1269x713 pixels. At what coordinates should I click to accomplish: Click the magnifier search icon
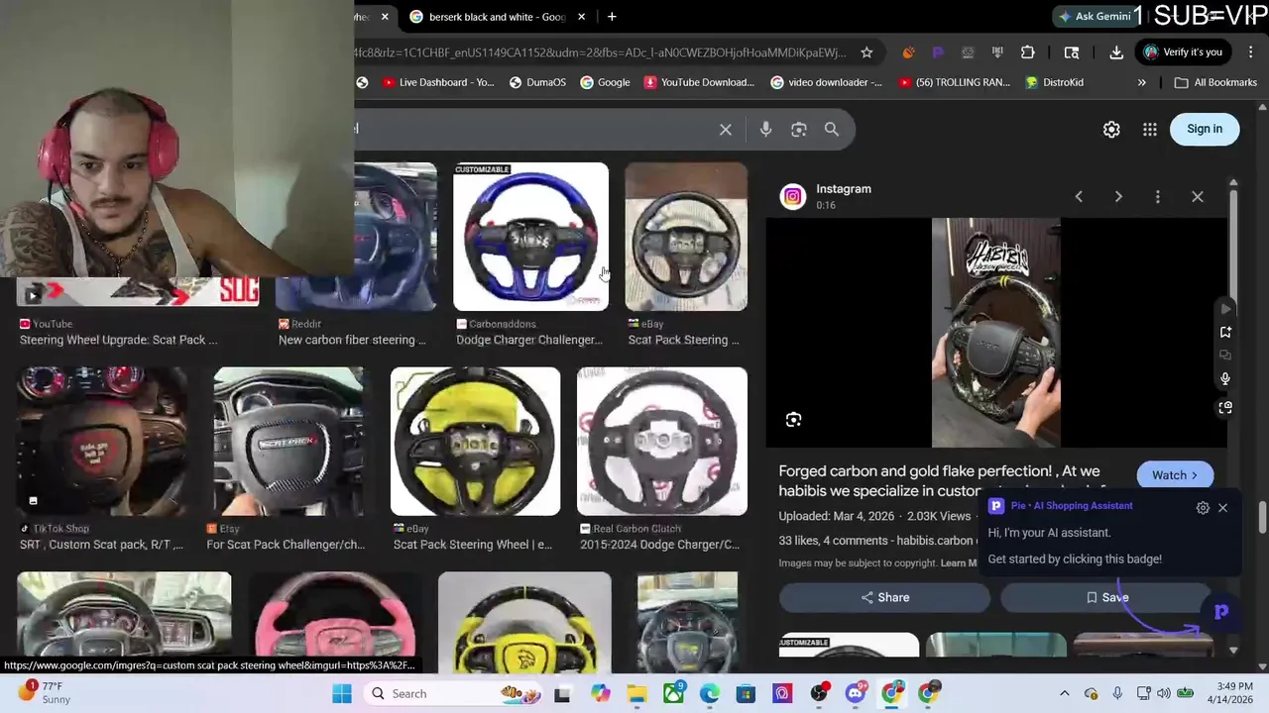[832, 130]
